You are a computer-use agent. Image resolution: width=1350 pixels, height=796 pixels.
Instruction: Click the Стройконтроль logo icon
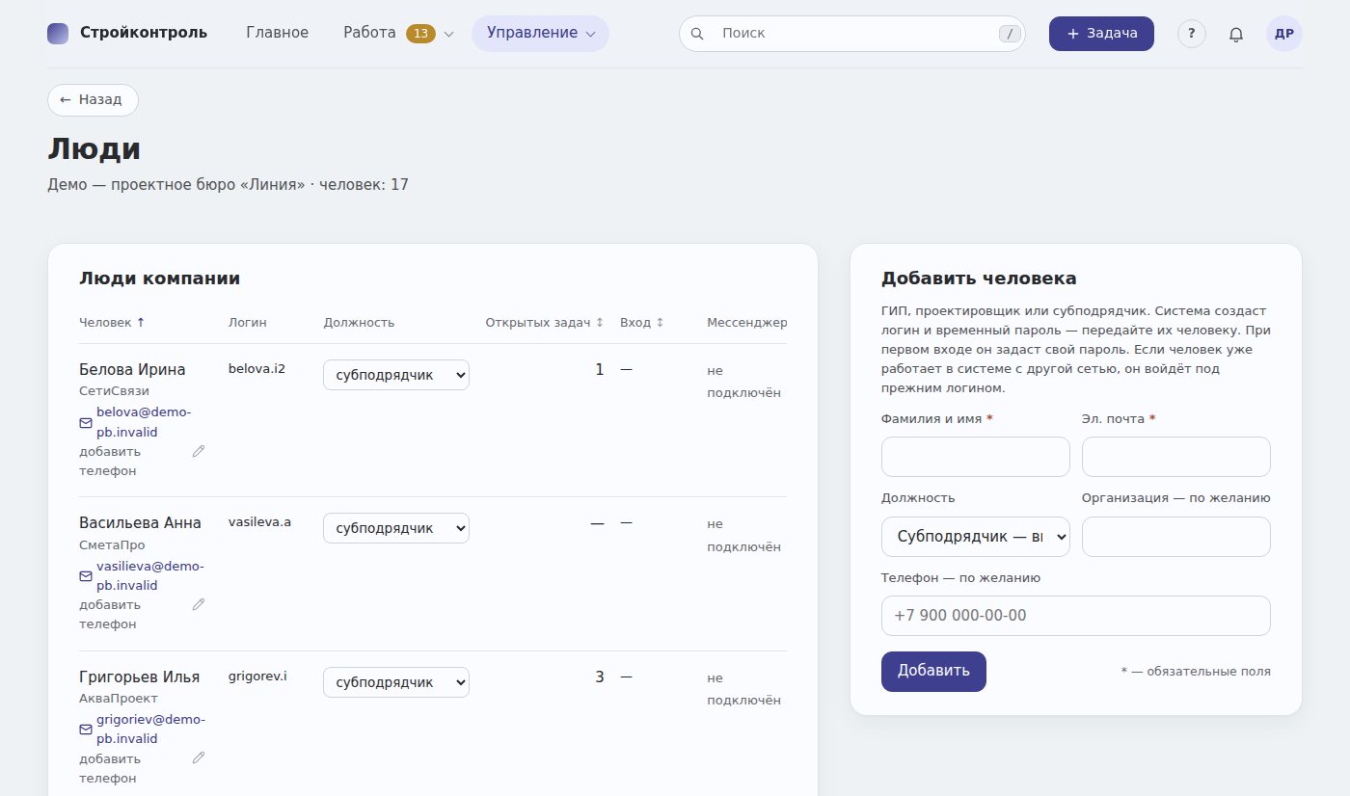click(x=58, y=33)
